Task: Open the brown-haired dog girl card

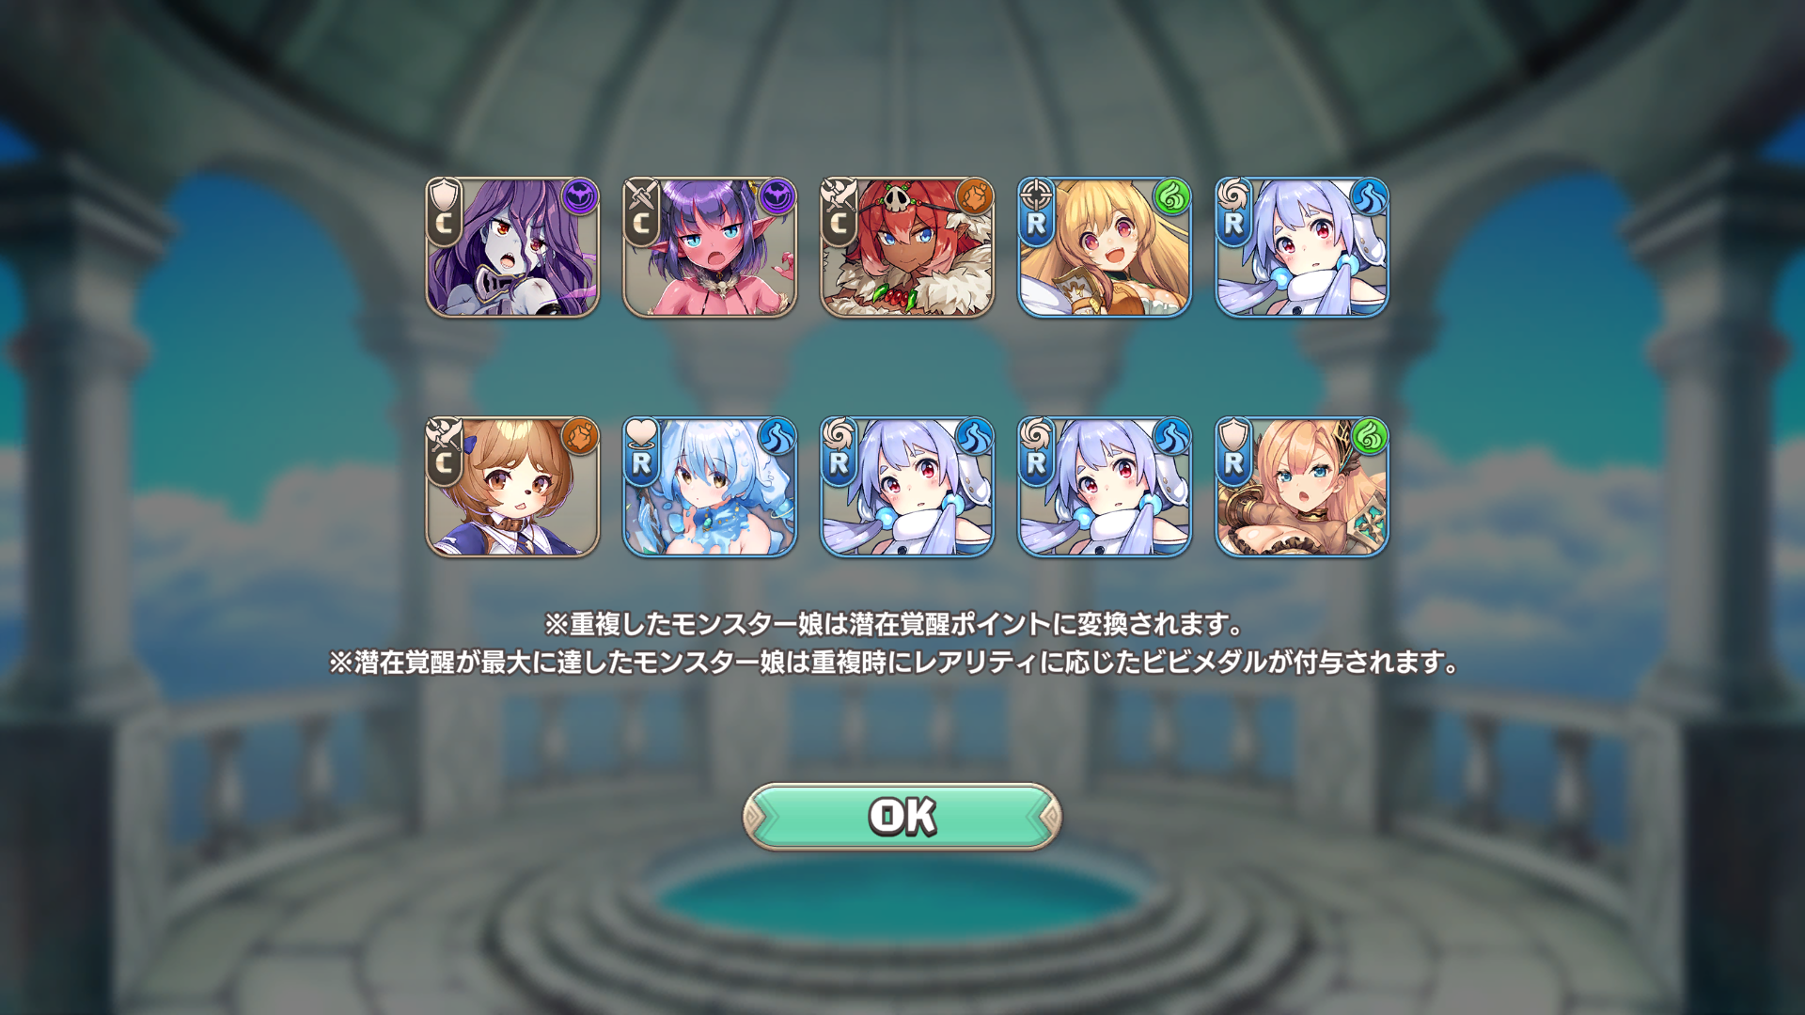Action: (x=512, y=487)
